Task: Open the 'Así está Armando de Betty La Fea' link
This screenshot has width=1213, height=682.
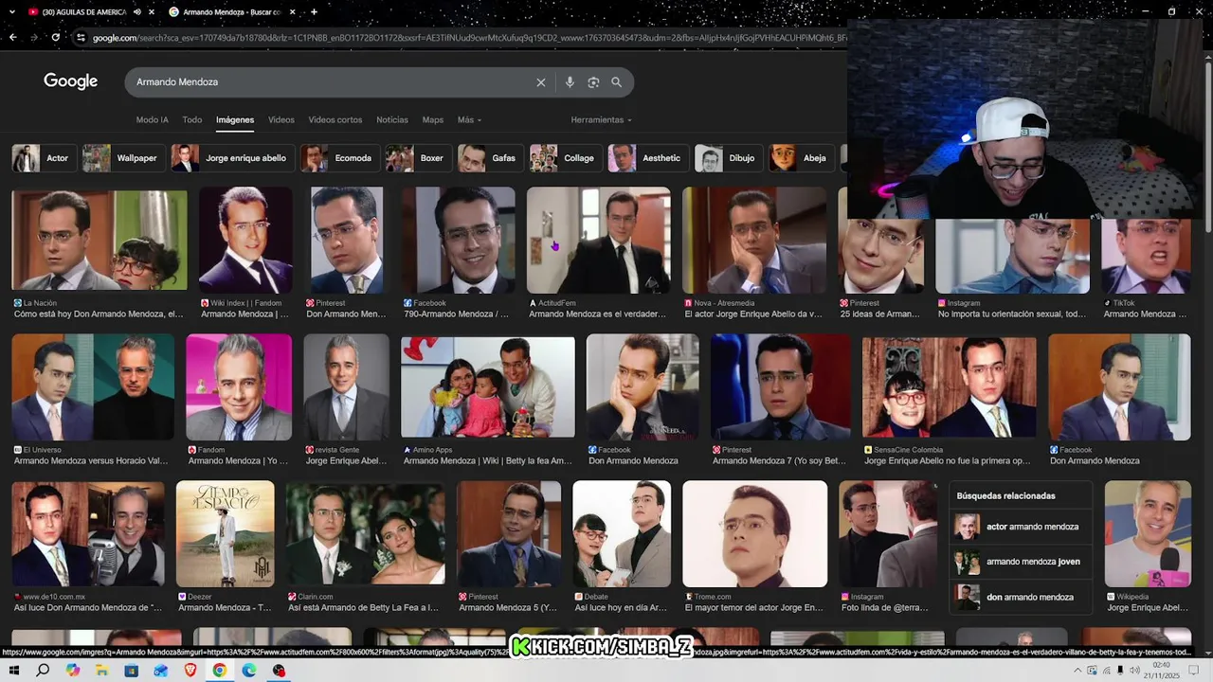Action: [364, 608]
